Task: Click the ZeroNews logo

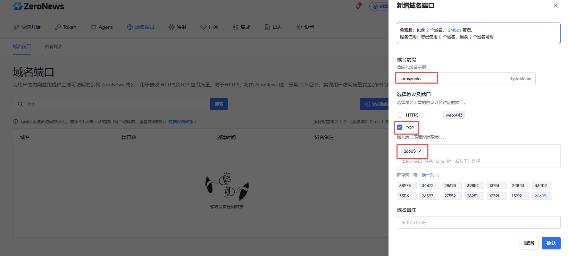Action: pyautogui.click(x=39, y=6)
